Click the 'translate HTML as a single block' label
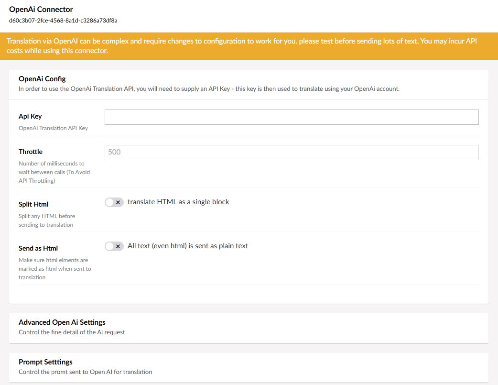498x385 pixels. tap(178, 202)
